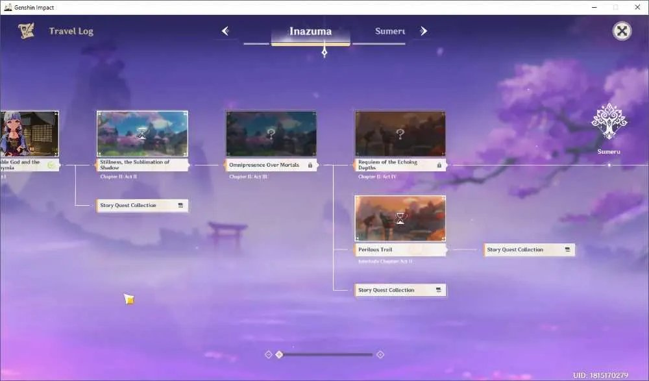The width and height of the screenshot is (649, 381).
Task: Click the Sumeru tree emblem icon
Action: (x=609, y=121)
